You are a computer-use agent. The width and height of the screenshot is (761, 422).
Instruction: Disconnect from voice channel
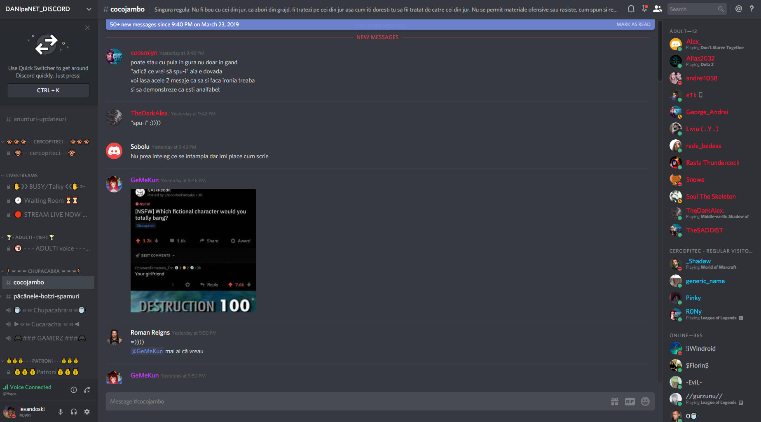tap(87, 390)
